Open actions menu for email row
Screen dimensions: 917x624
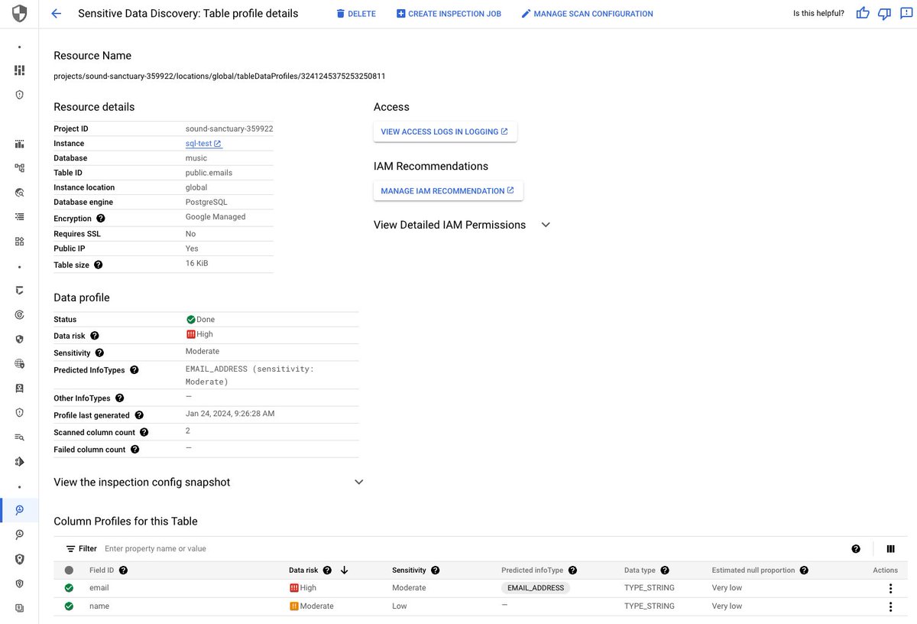890,589
